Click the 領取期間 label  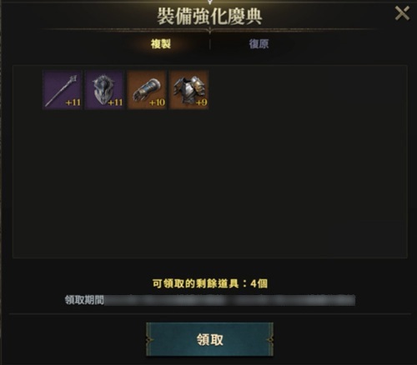[84, 300]
